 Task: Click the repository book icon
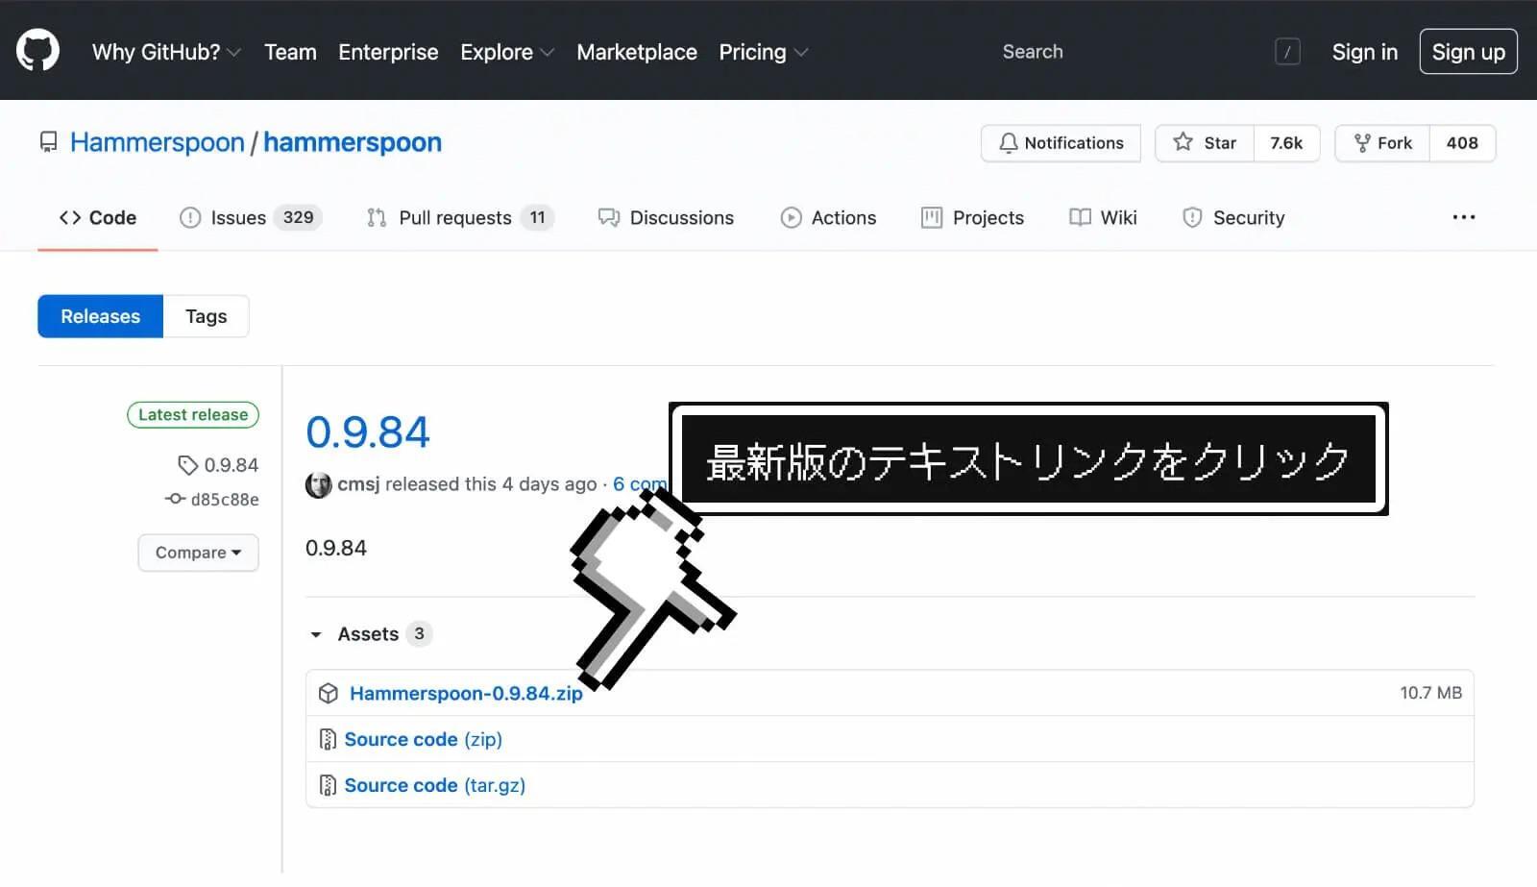click(x=48, y=142)
